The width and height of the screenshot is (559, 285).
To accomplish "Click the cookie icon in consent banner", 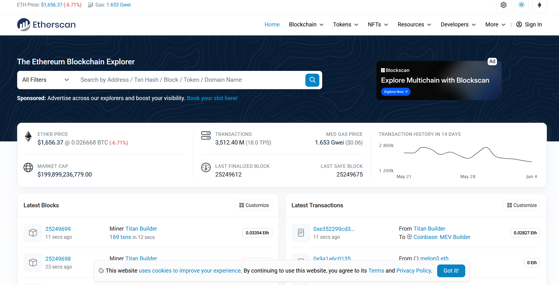I will pos(101,271).
